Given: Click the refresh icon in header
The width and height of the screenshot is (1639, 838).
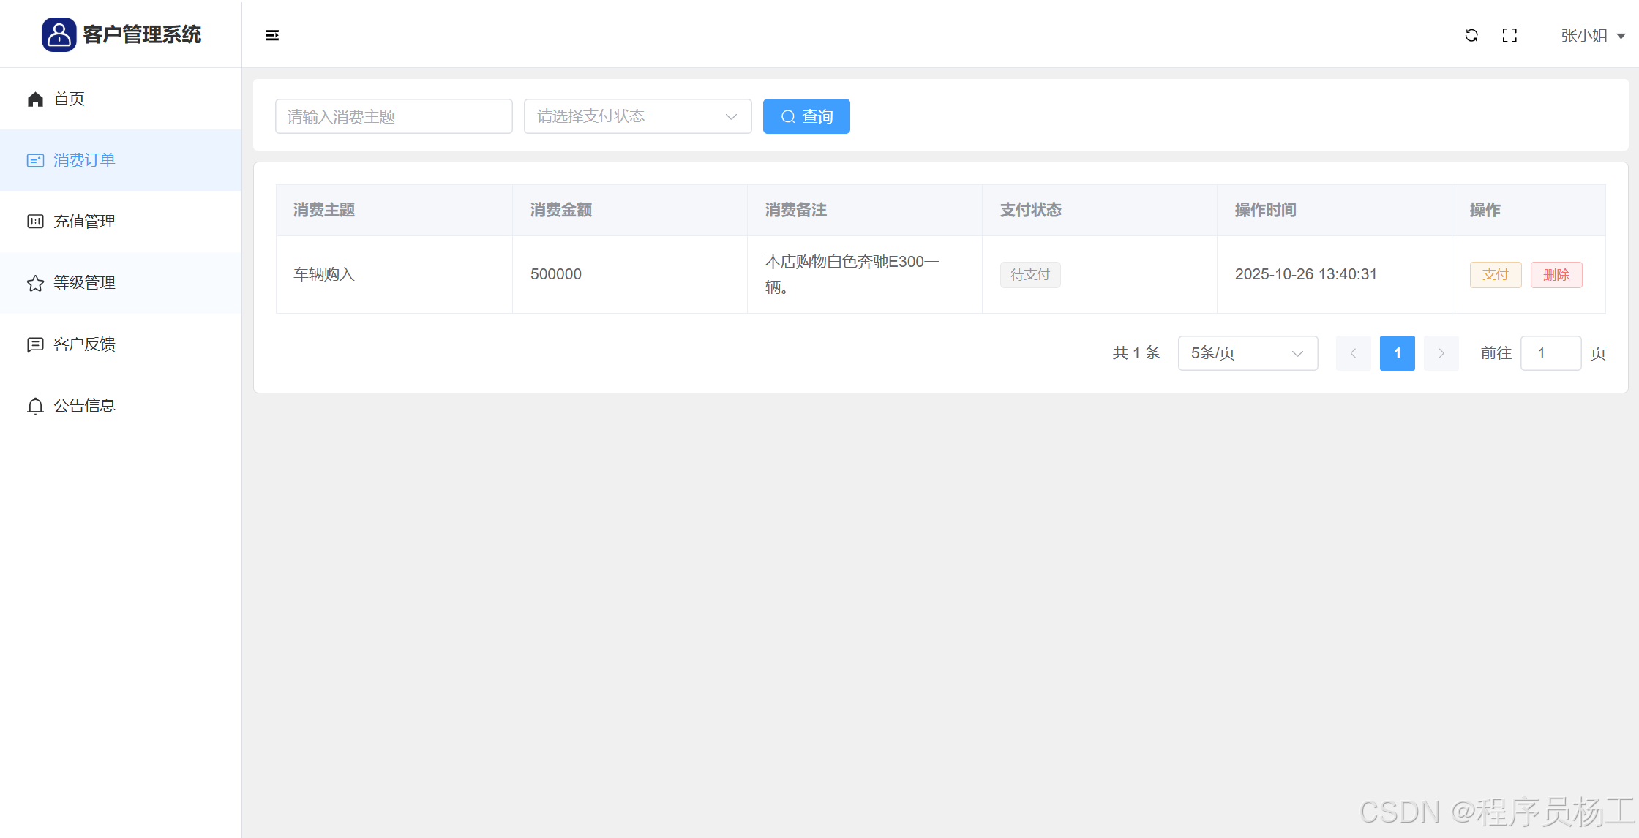Looking at the screenshot, I should (1471, 35).
